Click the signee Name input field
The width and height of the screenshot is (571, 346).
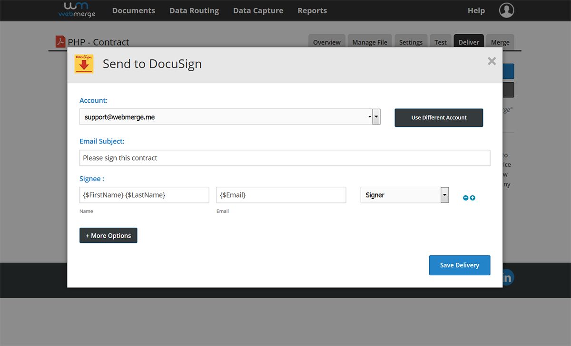[x=144, y=195]
